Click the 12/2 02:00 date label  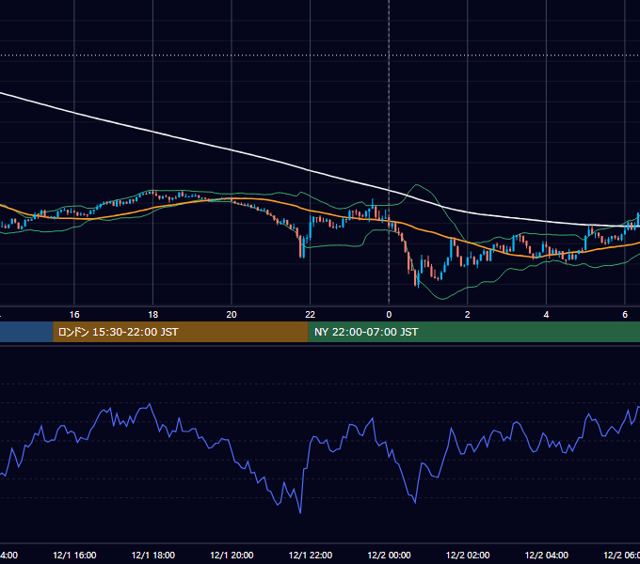[468, 555]
